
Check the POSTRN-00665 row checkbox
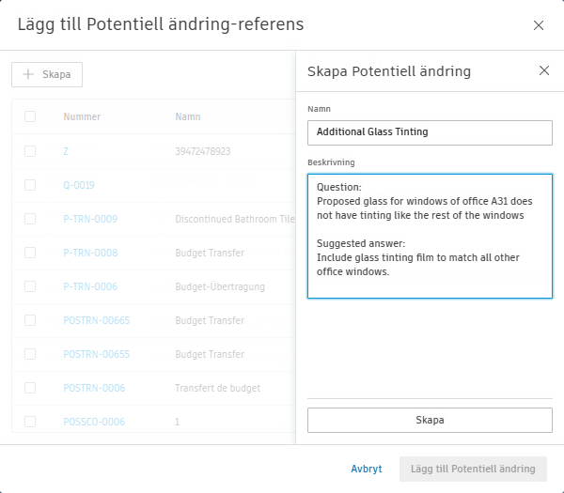click(30, 320)
